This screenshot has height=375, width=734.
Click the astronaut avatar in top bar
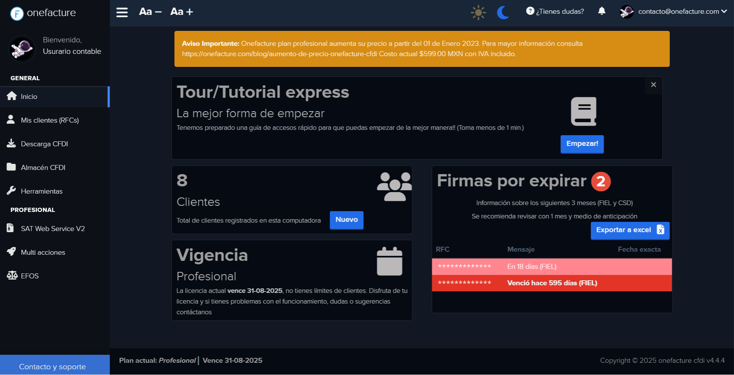(x=627, y=12)
